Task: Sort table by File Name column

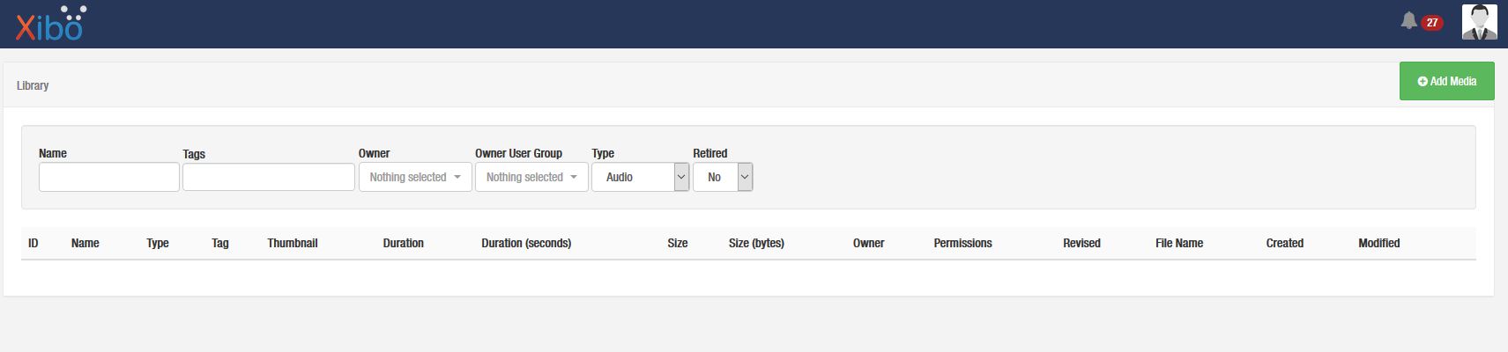Action: click(1179, 243)
